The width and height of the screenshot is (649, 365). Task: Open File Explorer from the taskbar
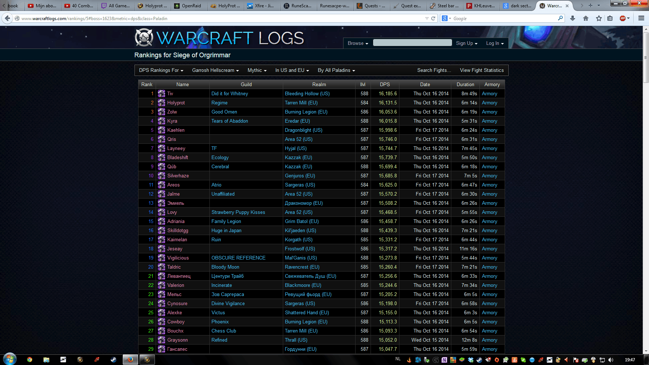[x=46, y=360]
